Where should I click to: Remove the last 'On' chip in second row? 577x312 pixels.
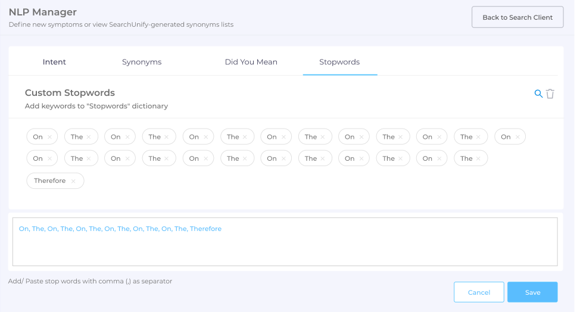point(439,159)
